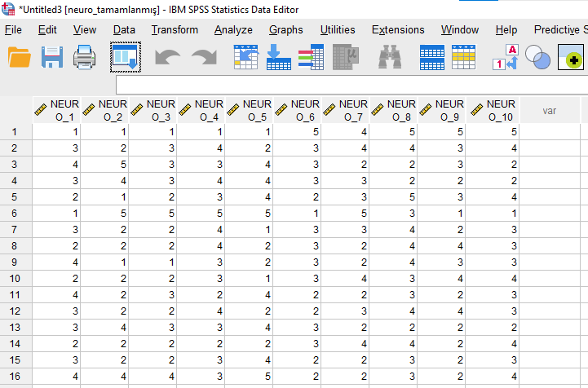This screenshot has width=588, height=388.
Task: Open Find with the binoculars icon
Action: (x=390, y=57)
